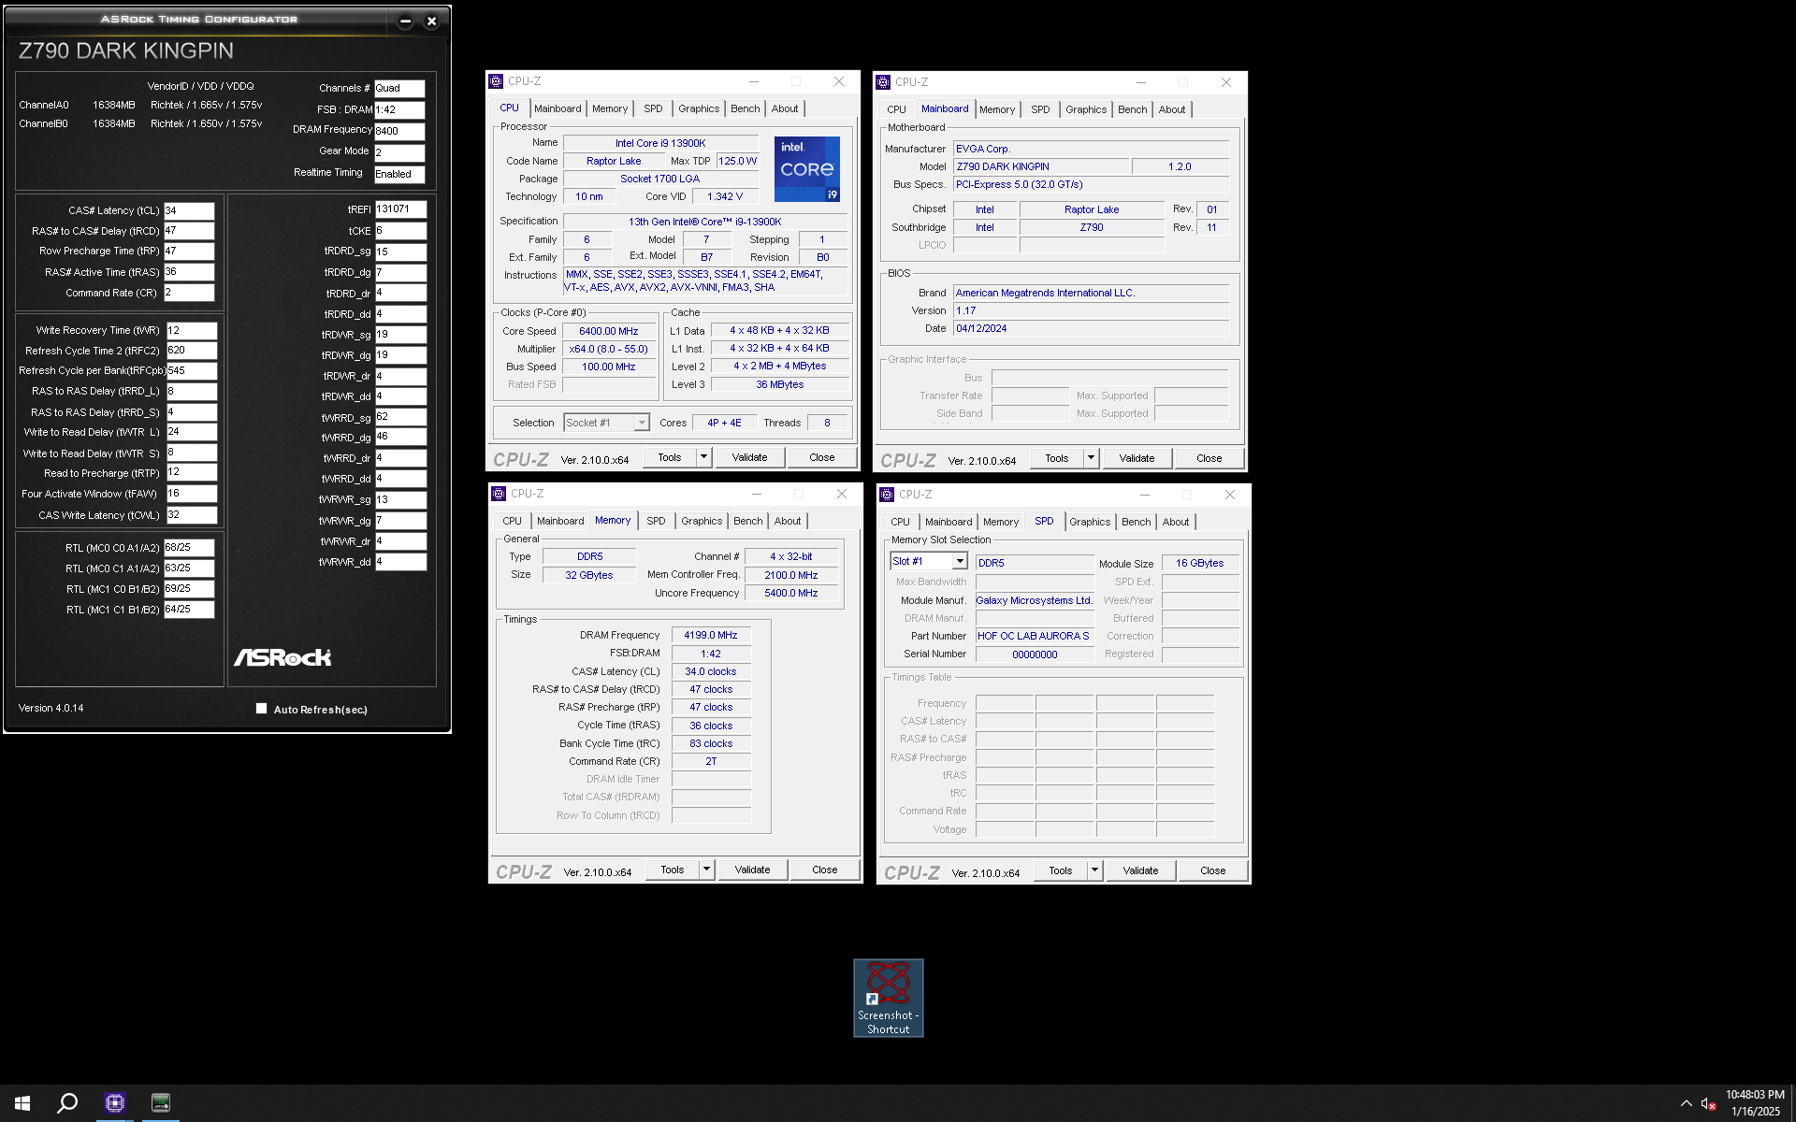The image size is (1796, 1122).
Task: Click the CAS# Latency 34.0 clocks value
Action: pos(711,671)
